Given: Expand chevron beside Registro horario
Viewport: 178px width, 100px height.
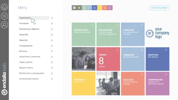Looking at the screenshot, I should (x=52, y=68).
